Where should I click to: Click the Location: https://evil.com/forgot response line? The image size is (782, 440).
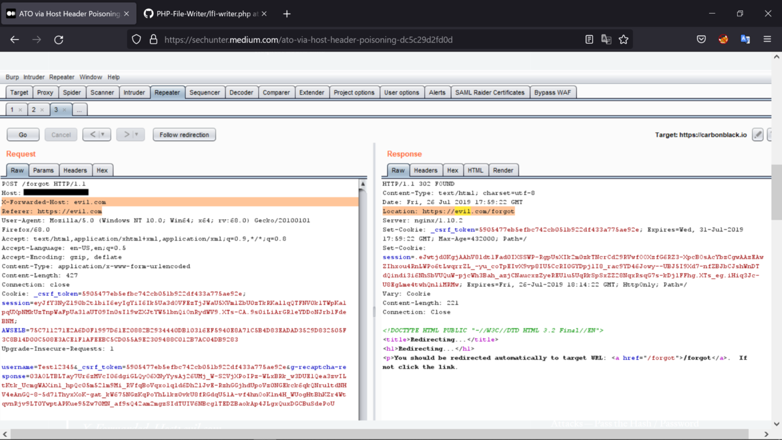pos(448,211)
